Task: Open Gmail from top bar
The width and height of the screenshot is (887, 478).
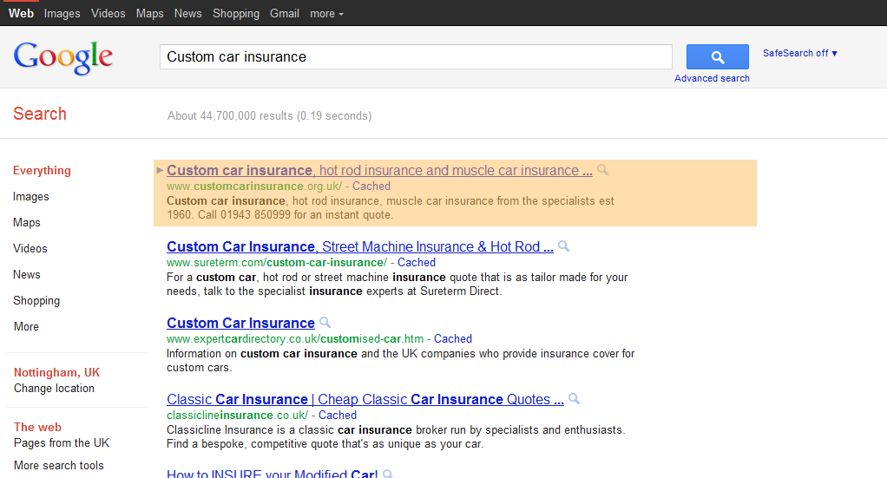Action: [x=285, y=14]
